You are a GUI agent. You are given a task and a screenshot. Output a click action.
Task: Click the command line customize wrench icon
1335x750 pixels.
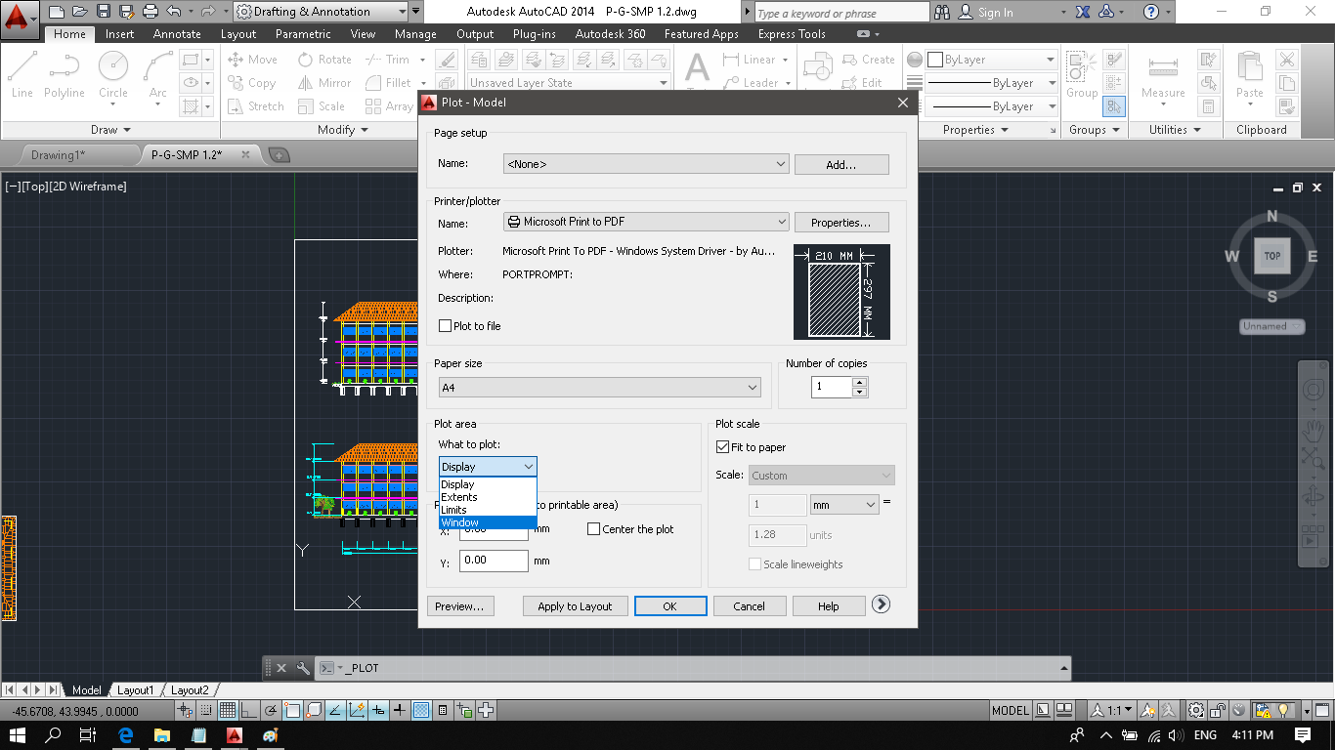point(303,668)
